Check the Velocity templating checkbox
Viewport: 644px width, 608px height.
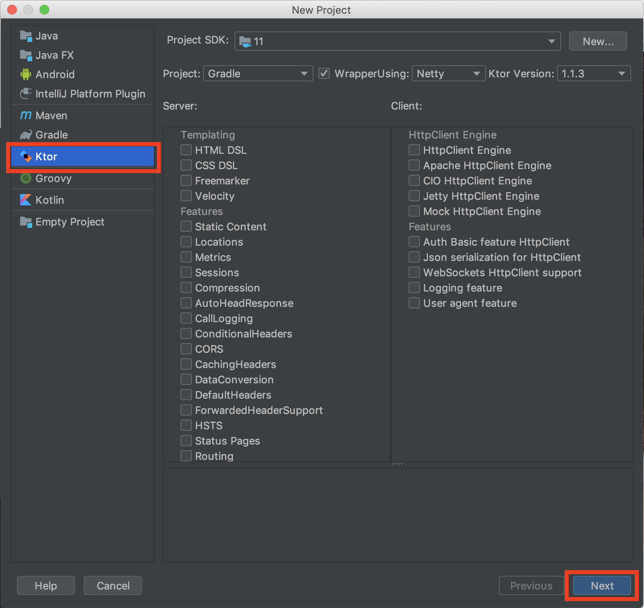coord(186,196)
